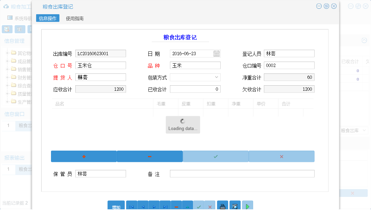The image size is (371, 215).
Task: Click the red minus delete record icon
Action: (176, 207)
